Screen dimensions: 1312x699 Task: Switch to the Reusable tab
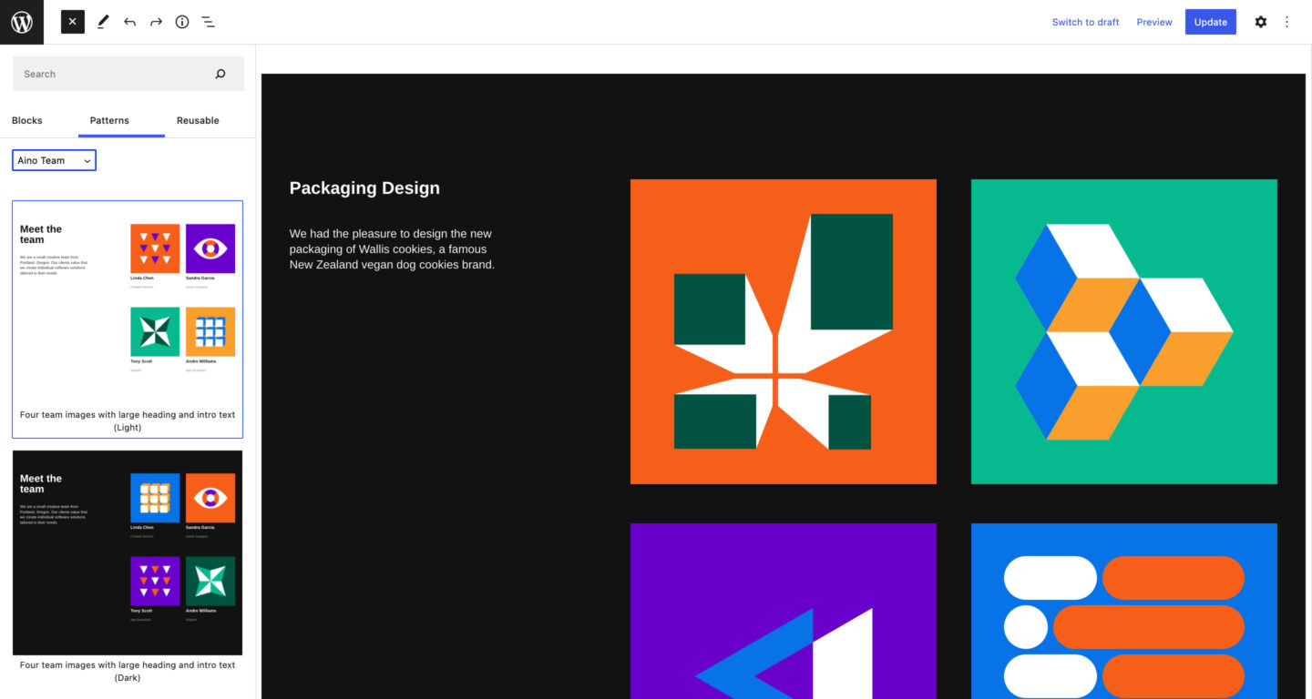tap(197, 120)
